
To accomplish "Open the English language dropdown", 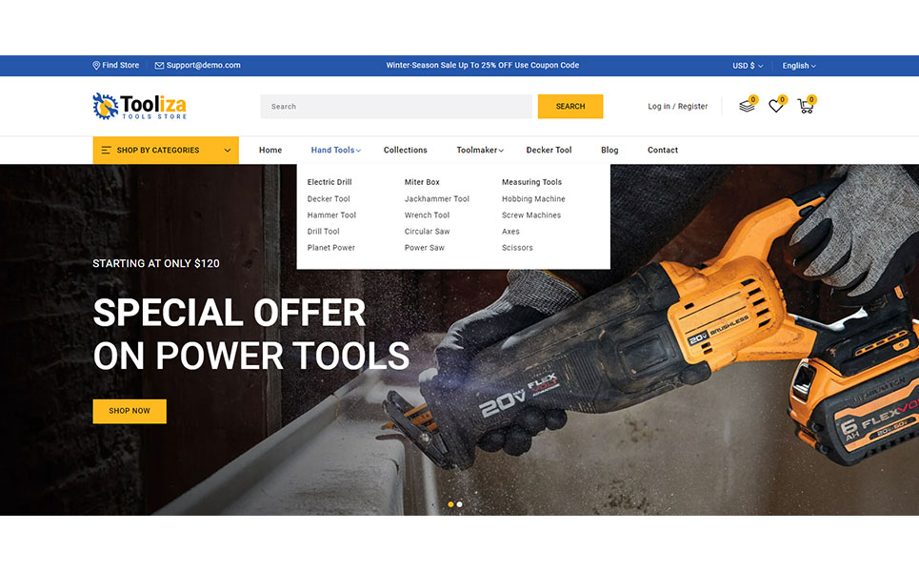I will pyautogui.click(x=798, y=66).
